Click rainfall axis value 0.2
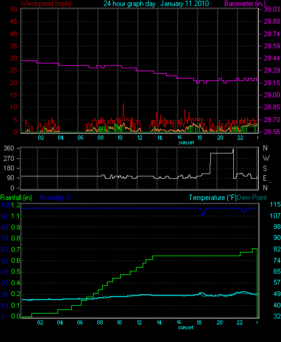 click(x=16, y=294)
